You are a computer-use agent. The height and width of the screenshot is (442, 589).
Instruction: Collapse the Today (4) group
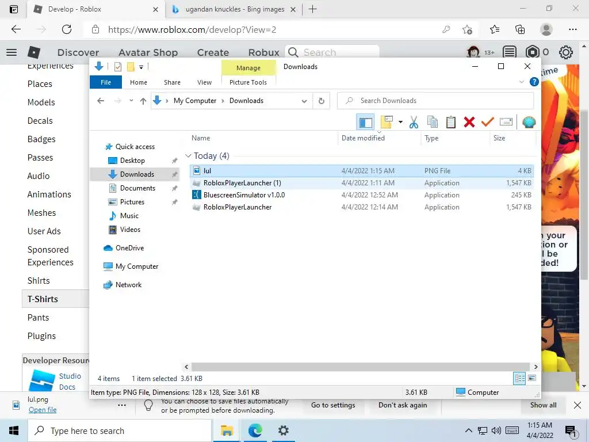pos(188,155)
